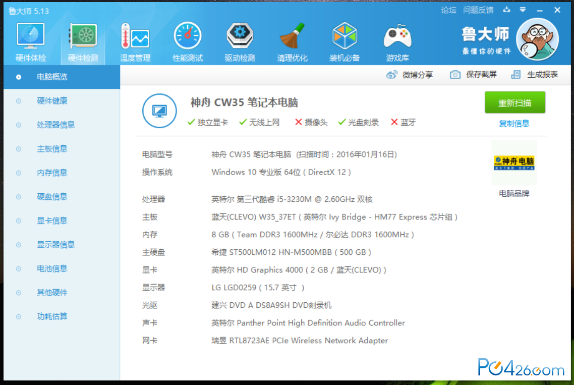Click the Panther Point audio controller value
This screenshot has width=574, height=385.
click(x=308, y=323)
